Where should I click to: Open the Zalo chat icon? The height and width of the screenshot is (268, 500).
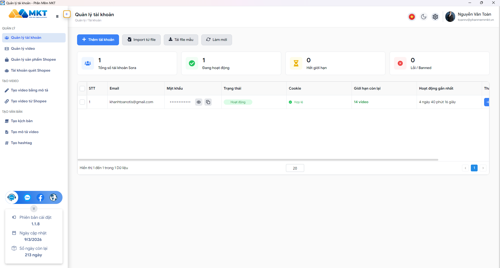[x=27, y=198]
